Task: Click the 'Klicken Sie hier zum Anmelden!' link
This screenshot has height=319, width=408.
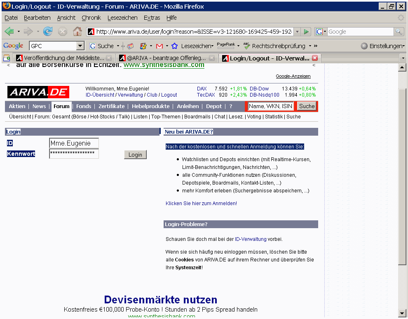Action: pos(201,203)
